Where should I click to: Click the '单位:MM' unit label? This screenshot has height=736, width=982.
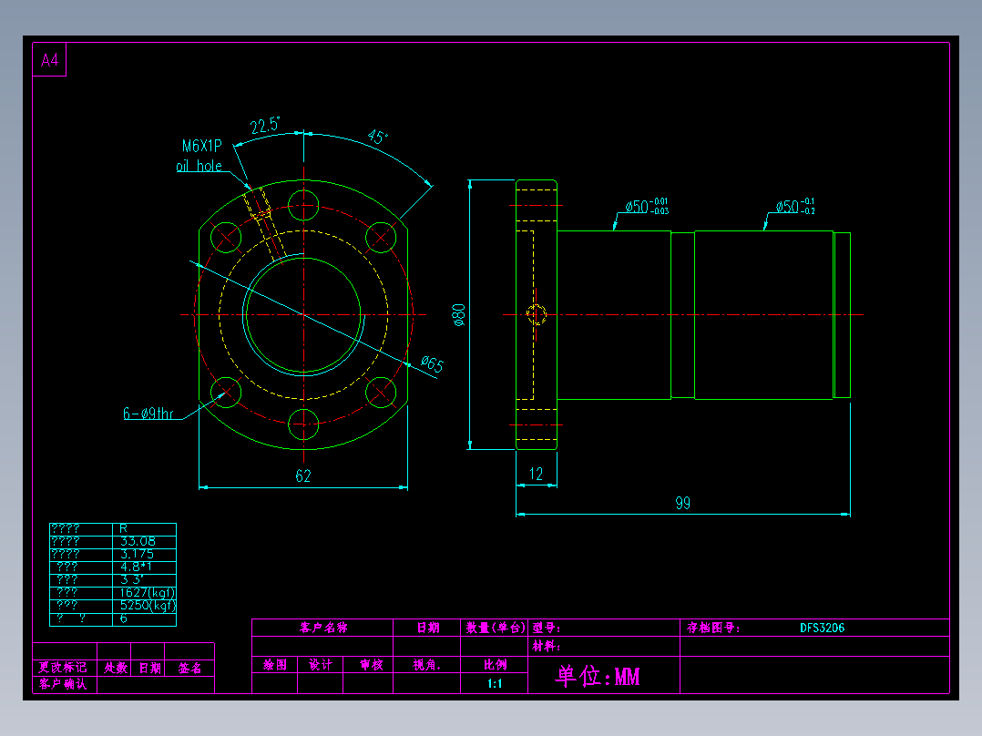coord(598,676)
